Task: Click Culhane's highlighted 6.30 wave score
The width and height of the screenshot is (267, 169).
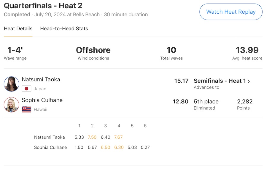Action: 119,147
